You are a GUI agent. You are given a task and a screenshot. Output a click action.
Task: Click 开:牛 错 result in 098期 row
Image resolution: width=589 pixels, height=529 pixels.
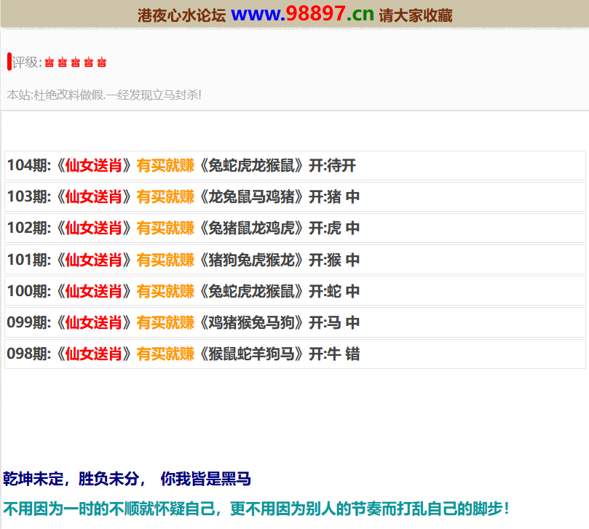(x=334, y=354)
